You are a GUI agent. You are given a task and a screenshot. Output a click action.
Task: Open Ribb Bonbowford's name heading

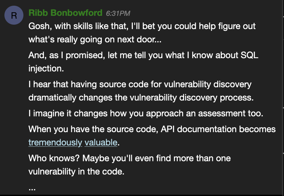tap(65, 13)
